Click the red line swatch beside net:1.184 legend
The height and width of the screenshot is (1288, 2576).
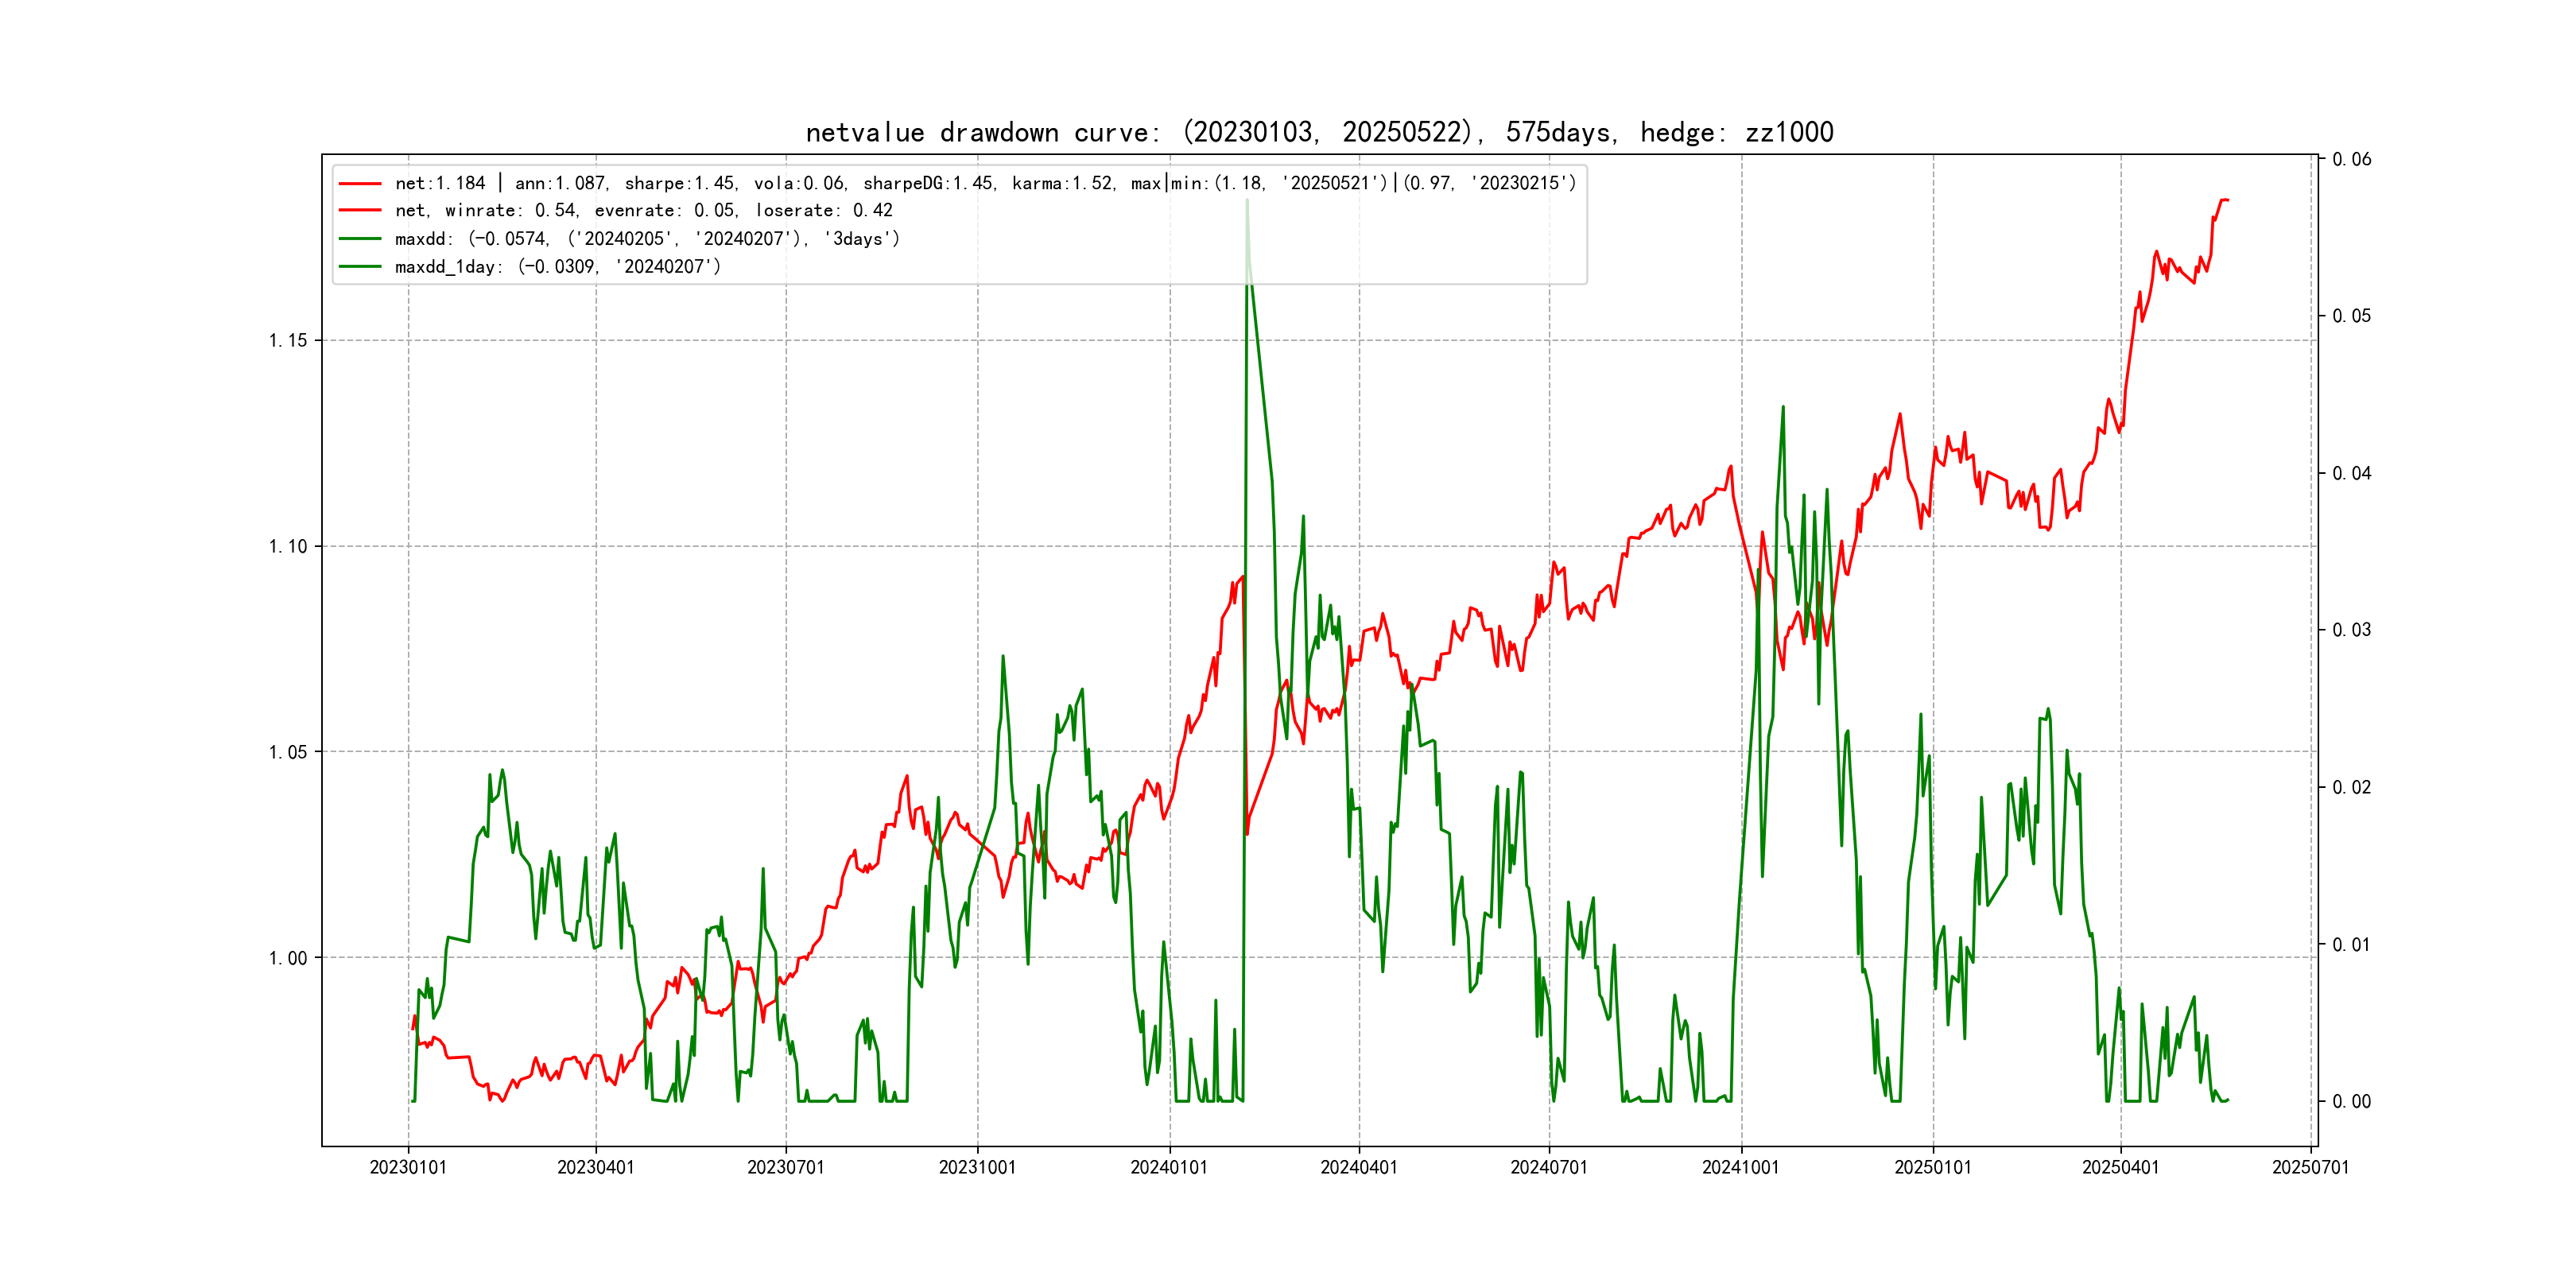tap(360, 184)
